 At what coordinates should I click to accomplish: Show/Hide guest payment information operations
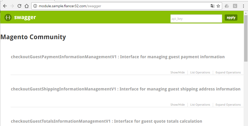pyautogui.click(x=177, y=72)
